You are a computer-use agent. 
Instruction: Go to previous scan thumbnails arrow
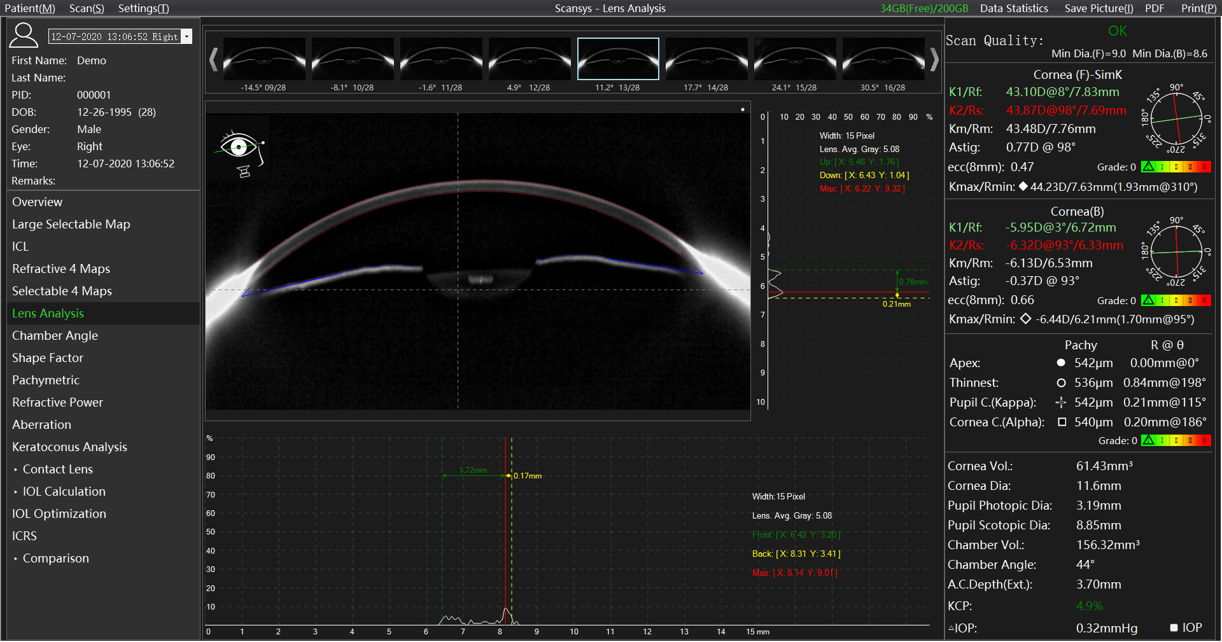pyautogui.click(x=213, y=59)
